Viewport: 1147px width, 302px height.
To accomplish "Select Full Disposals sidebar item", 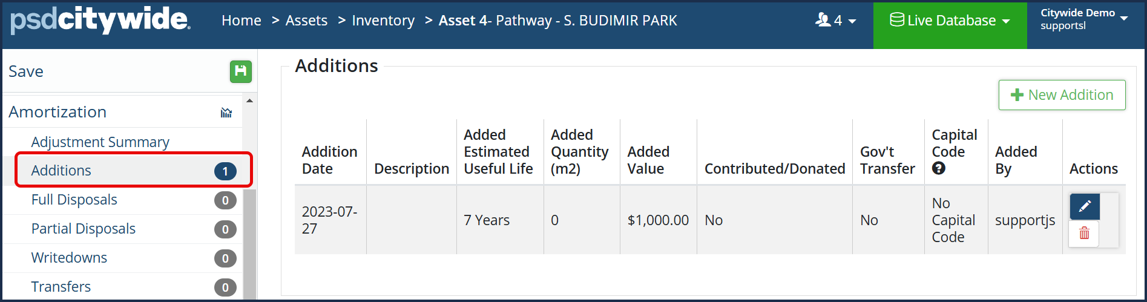I will (74, 200).
